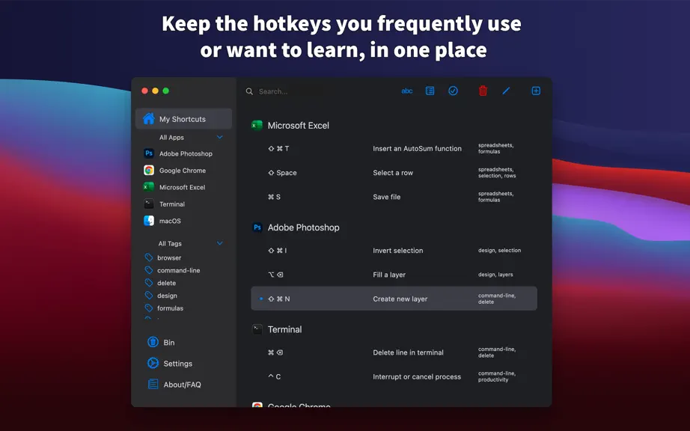Open About/FAQ
Viewport: 690px width, 431px height.
click(182, 385)
